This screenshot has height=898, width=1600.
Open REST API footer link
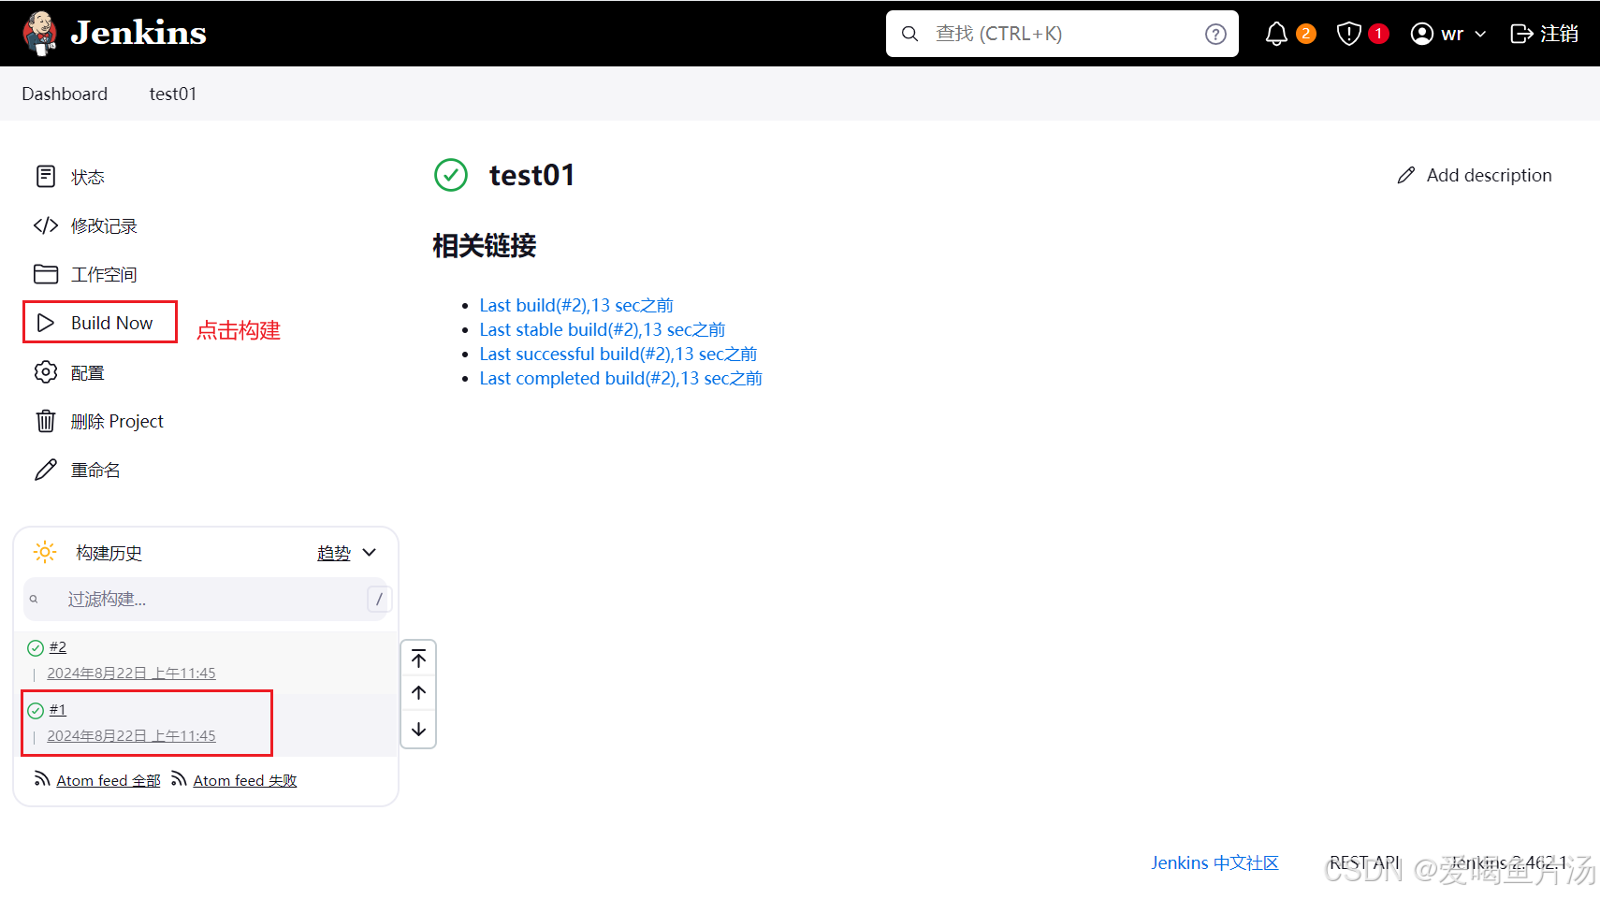[1365, 862]
